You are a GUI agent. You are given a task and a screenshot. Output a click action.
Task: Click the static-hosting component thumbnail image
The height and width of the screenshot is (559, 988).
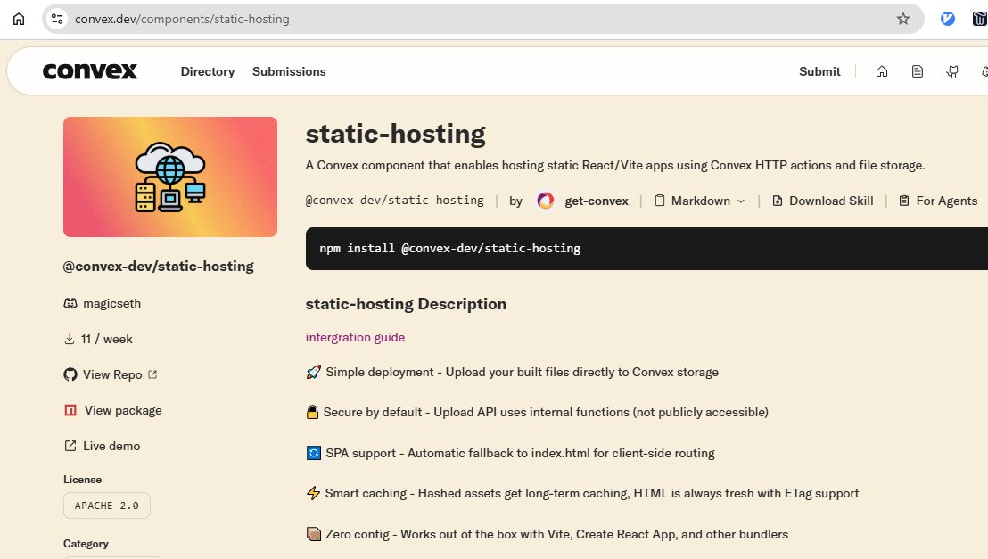tap(170, 177)
